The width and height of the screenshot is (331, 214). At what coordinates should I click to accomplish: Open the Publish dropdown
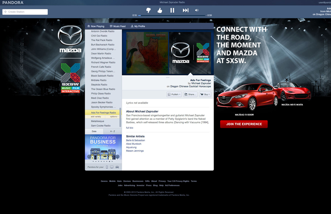(x=174, y=94)
